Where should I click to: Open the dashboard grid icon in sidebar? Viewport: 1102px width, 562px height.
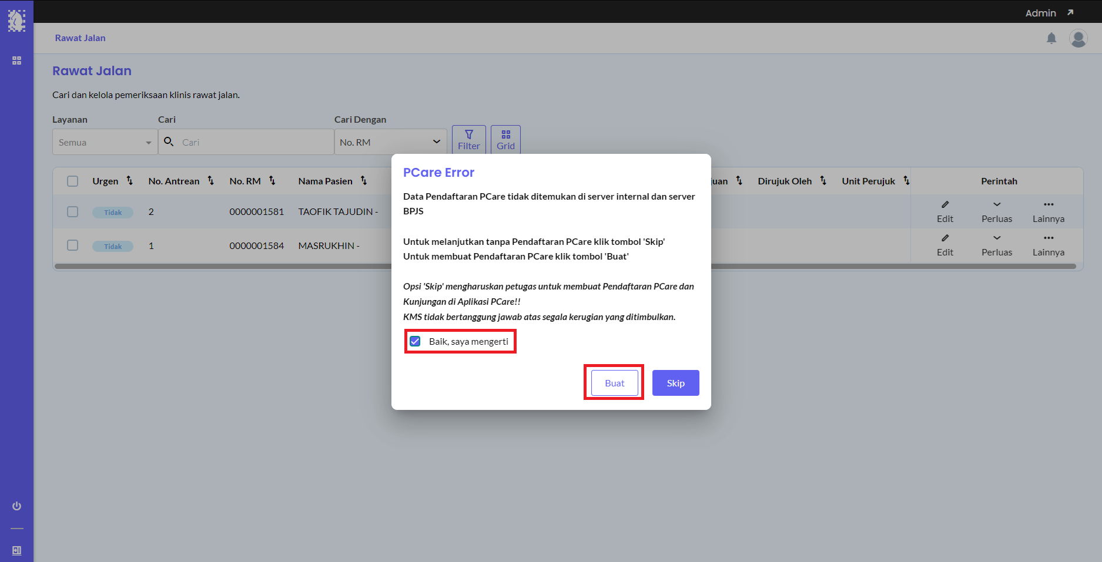pyautogui.click(x=16, y=60)
